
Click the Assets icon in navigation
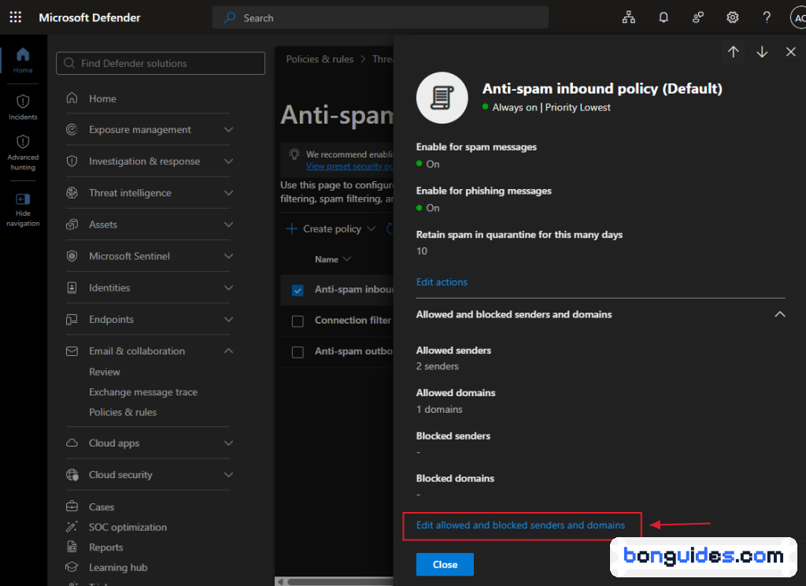(x=72, y=224)
